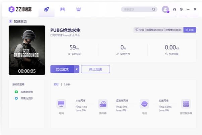Select the 实时 realtime tab

[x=56, y=84]
